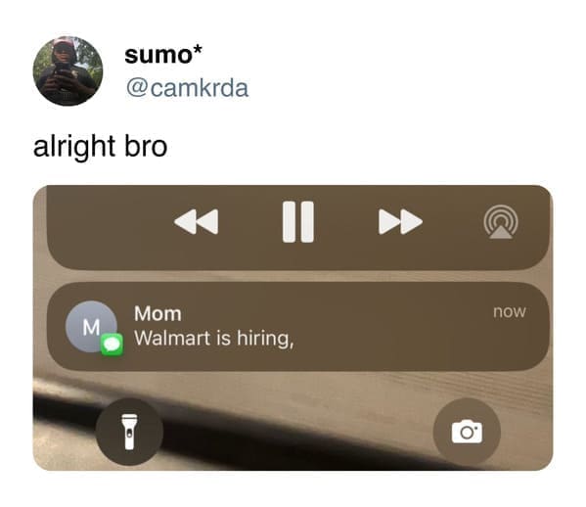Tap the wallpaper strip between player and notification

297,276
